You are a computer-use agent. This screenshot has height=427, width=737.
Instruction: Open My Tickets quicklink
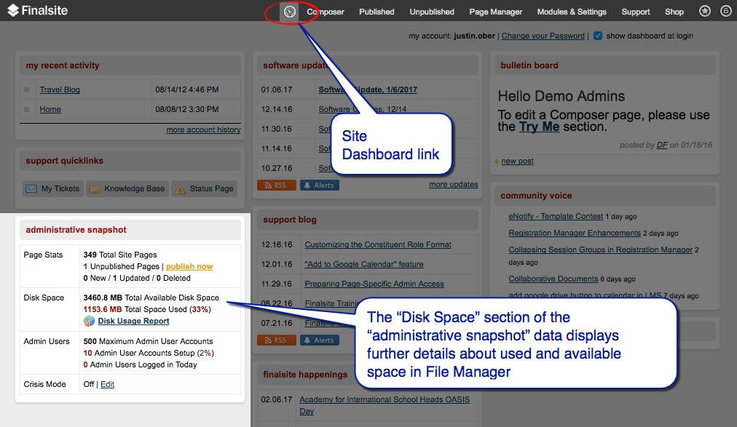[x=53, y=188]
